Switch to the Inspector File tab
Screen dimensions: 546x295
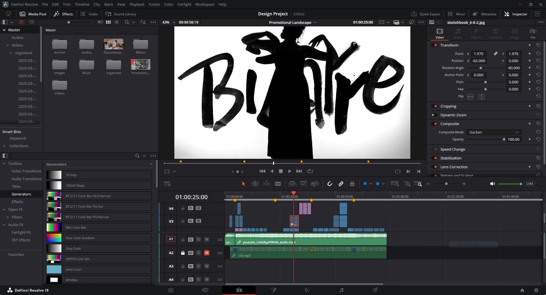533,33
